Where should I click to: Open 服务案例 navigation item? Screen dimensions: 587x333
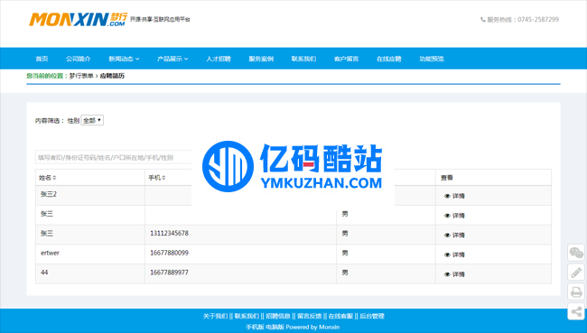261,59
